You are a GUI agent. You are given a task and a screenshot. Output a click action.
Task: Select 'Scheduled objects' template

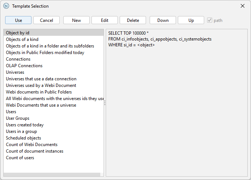pyautogui.click(x=54, y=138)
